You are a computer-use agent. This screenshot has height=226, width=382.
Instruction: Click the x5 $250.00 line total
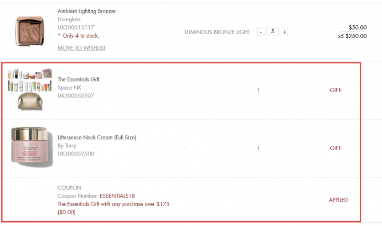pos(352,36)
